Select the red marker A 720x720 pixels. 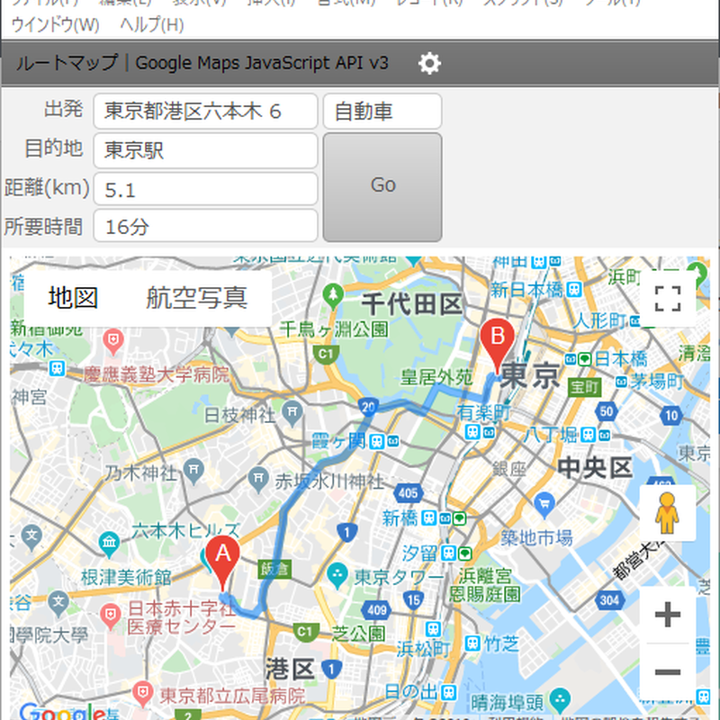tap(222, 563)
